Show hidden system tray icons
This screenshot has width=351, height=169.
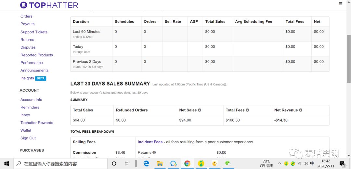(x=279, y=163)
